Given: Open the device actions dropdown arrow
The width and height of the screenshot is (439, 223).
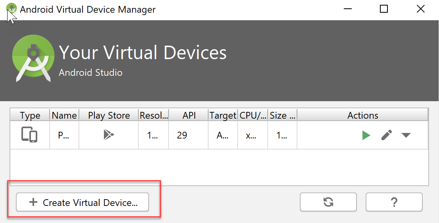Looking at the screenshot, I should 406,135.
